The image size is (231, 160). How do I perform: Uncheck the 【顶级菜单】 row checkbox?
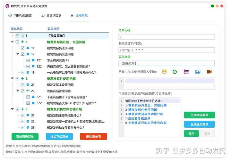pos(17,36)
